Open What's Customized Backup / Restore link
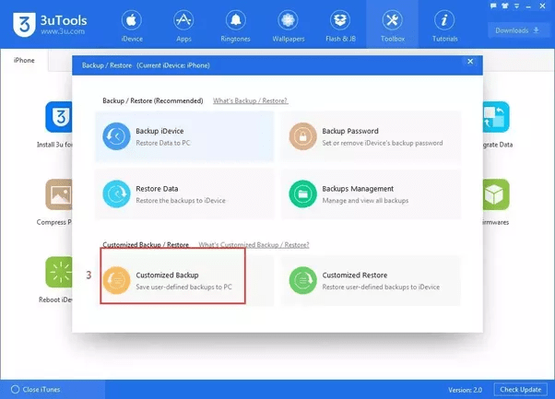Viewport: 555px width, 399px height. click(x=254, y=245)
